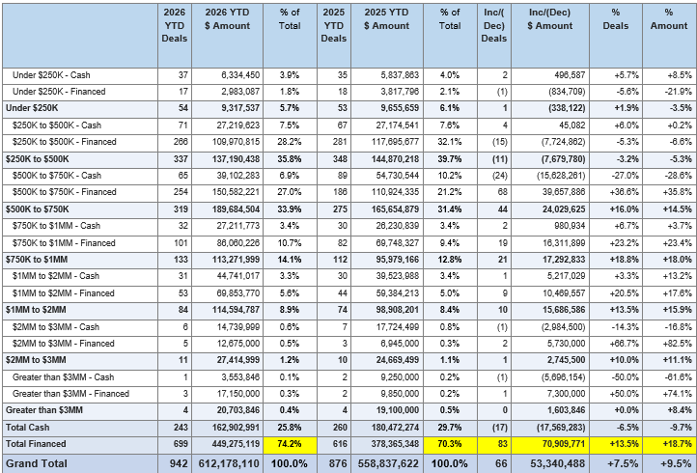This screenshot has width=697, height=473.
Task: Click the 449,275,119 Total Financed amount
Action: [227, 445]
